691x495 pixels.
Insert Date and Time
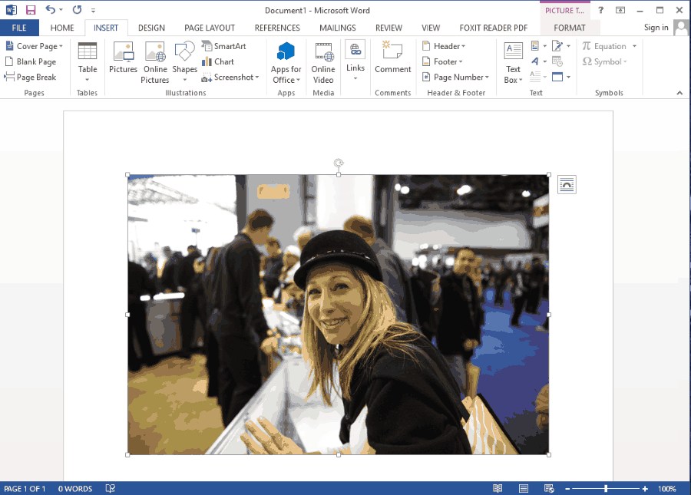point(557,61)
